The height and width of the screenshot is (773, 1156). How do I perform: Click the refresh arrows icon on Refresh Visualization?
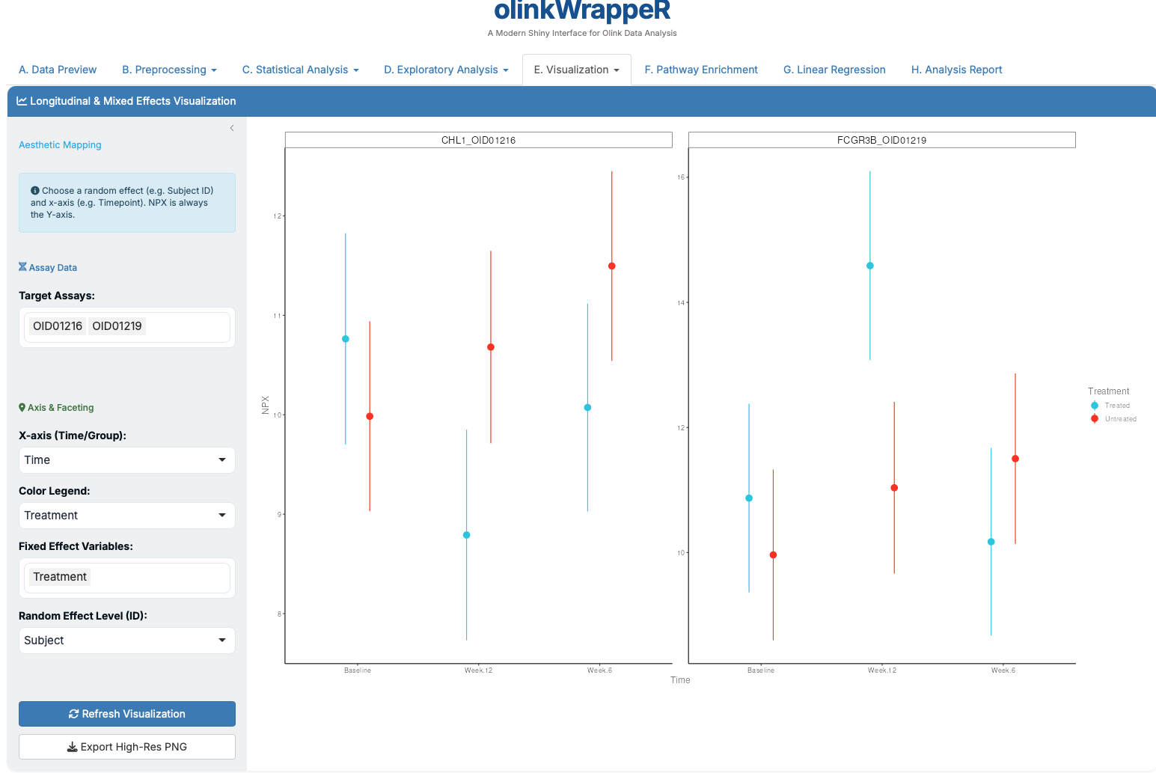[73, 714]
